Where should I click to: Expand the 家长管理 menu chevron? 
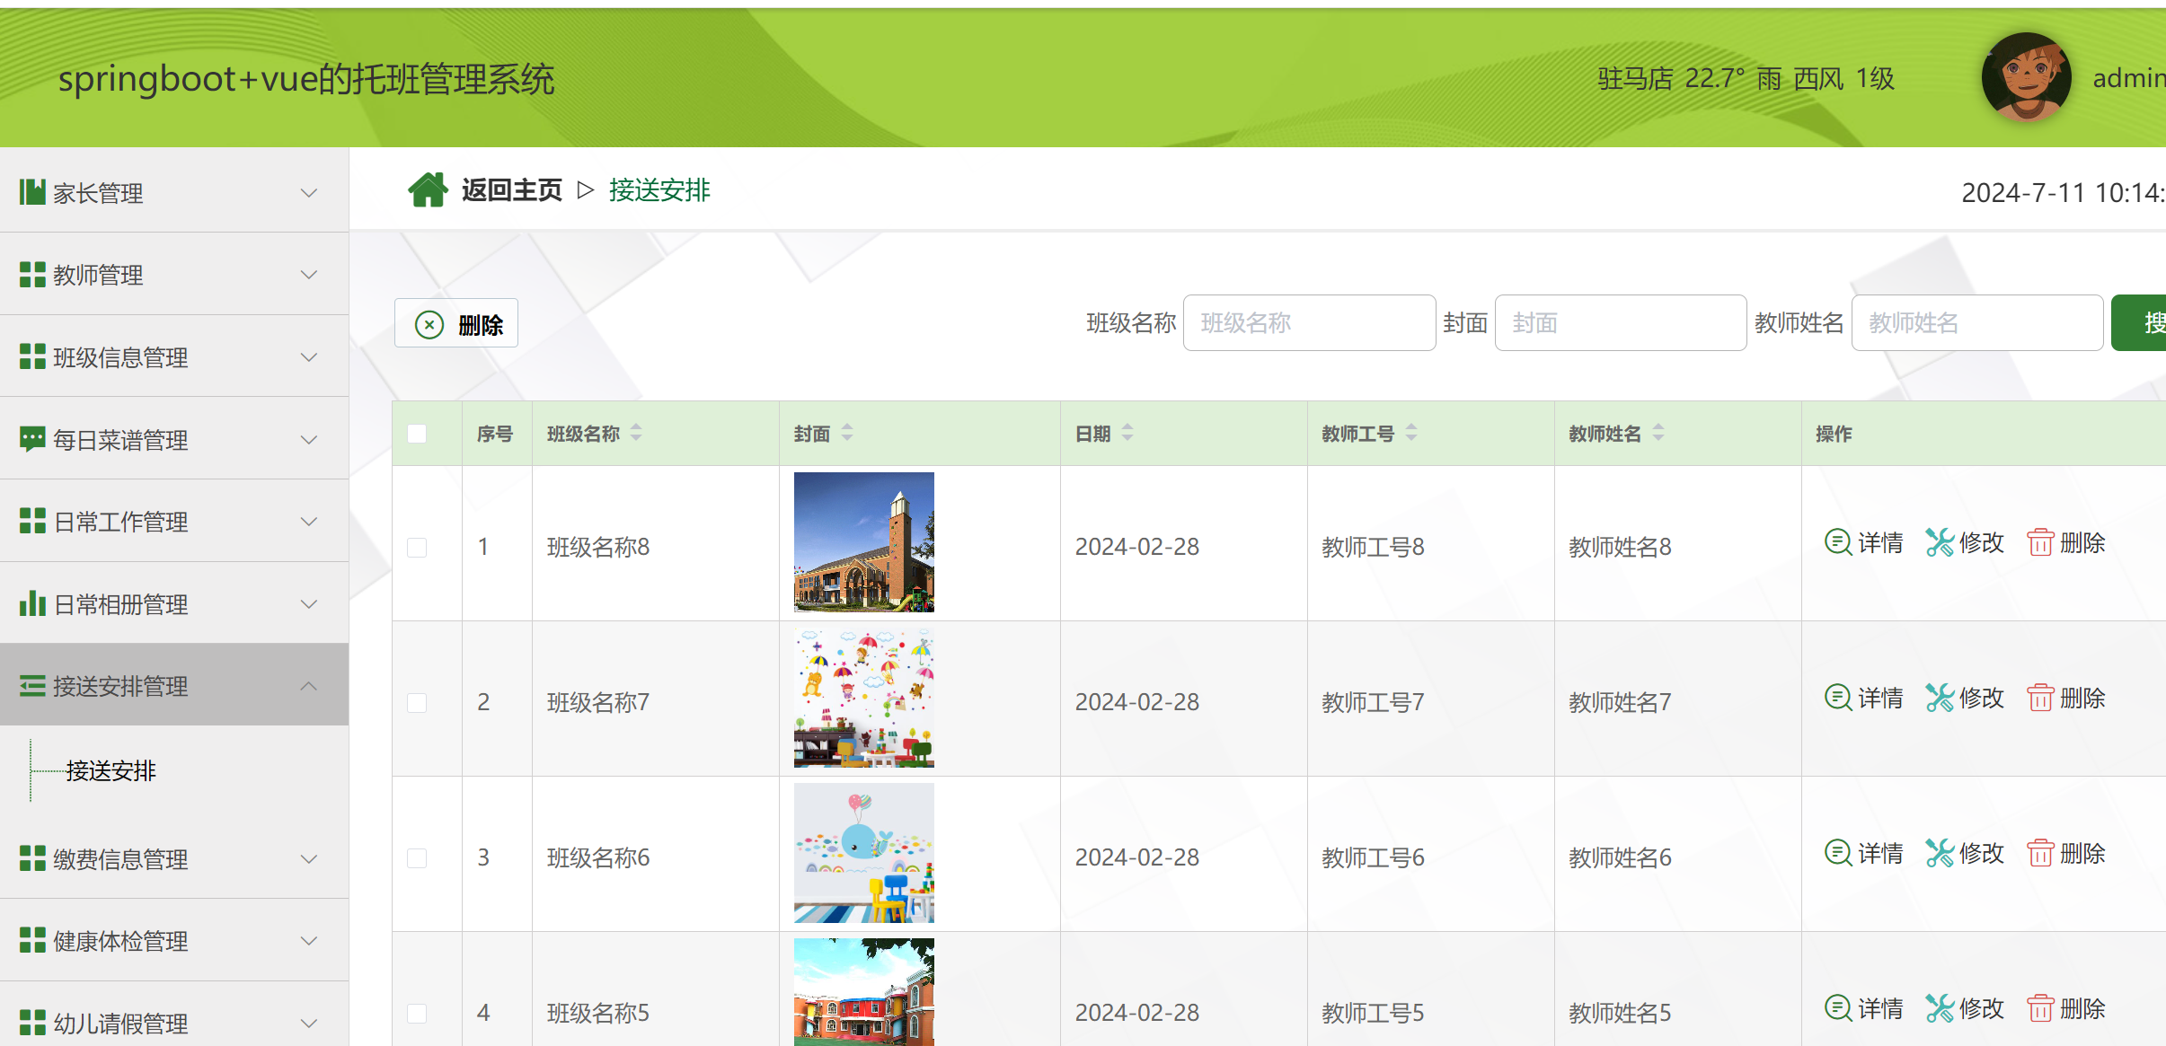pyautogui.click(x=309, y=193)
